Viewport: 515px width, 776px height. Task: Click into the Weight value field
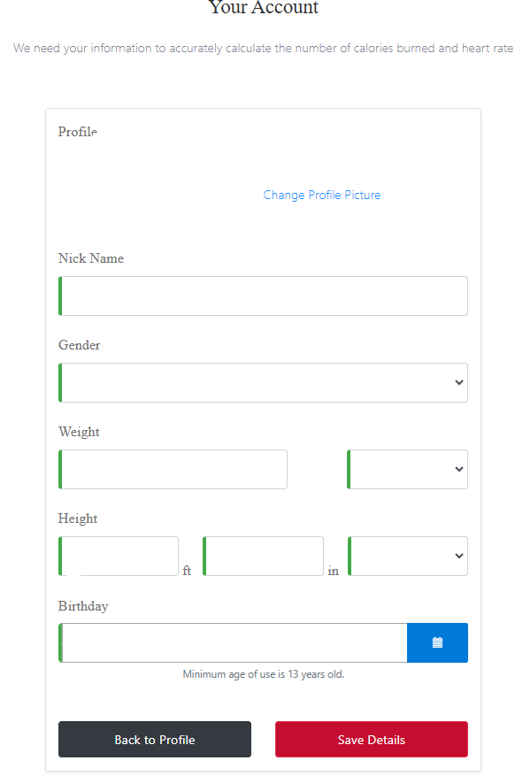[x=173, y=469]
